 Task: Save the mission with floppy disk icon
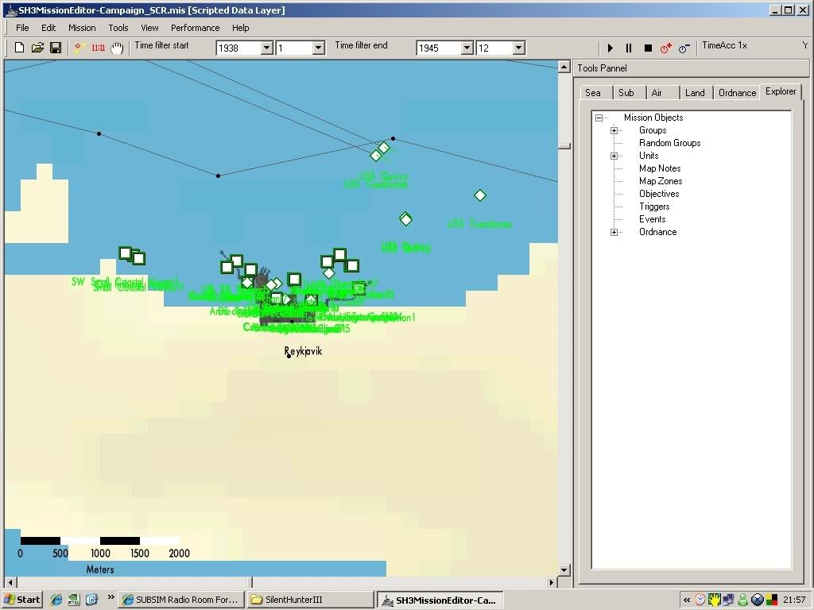tap(56, 48)
